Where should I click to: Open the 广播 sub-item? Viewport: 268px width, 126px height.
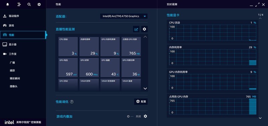[x=12, y=62]
